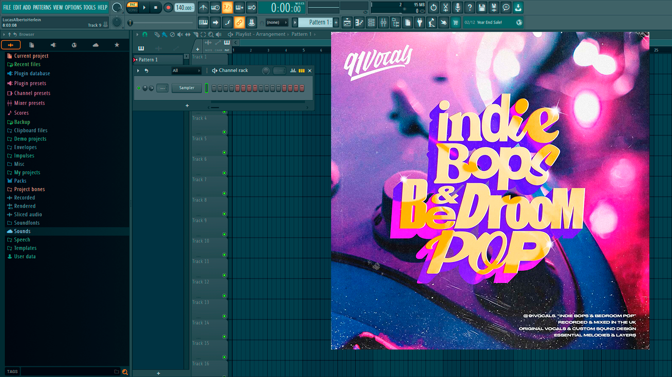The image size is (672, 377).
Task: Select the playlist draw pencil tool
Action: pyautogui.click(x=157, y=34)
